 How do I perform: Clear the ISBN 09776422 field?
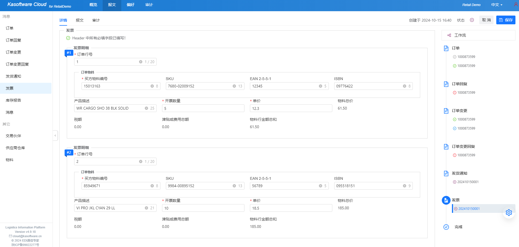click(404, 86)
